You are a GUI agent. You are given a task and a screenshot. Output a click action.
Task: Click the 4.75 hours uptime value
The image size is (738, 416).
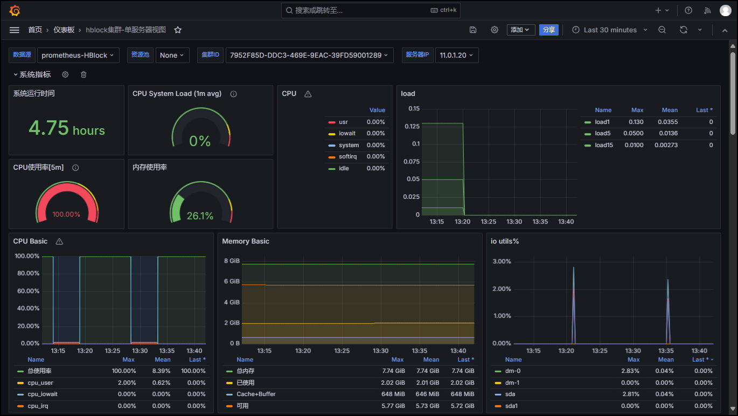[x=66, y=128]
